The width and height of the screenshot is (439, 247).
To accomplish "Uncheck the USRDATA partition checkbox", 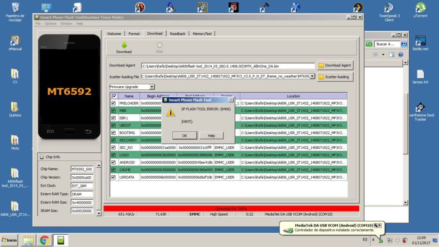I will [113, 177].
